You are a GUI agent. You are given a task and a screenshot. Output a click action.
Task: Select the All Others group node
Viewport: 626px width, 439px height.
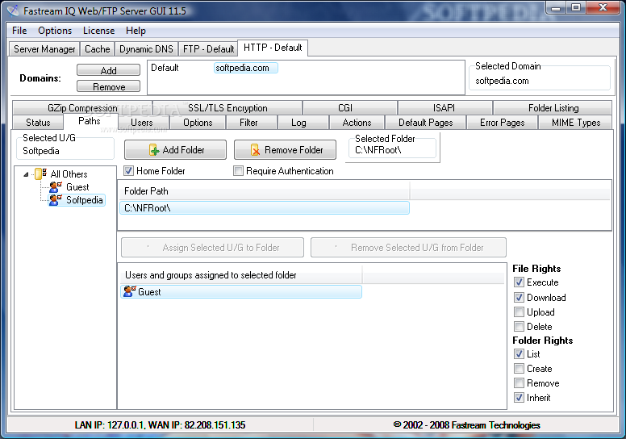point(69,174)
